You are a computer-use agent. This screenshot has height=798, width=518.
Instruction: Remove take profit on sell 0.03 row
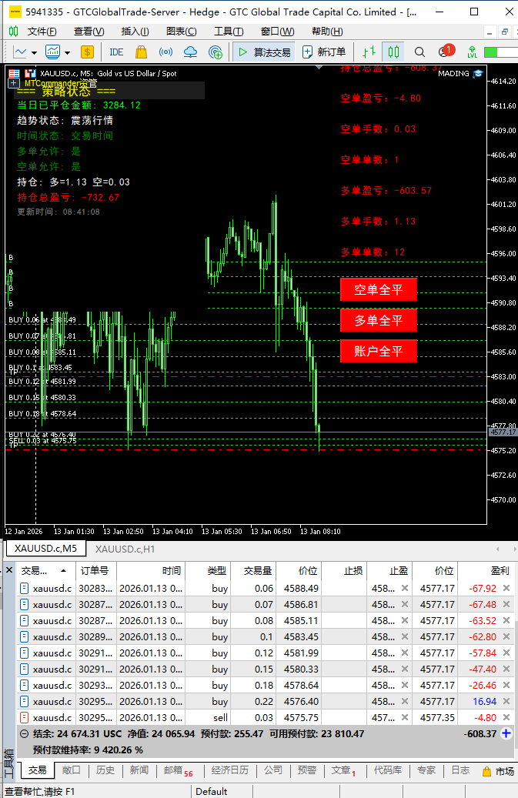click(x=405, y=718)
